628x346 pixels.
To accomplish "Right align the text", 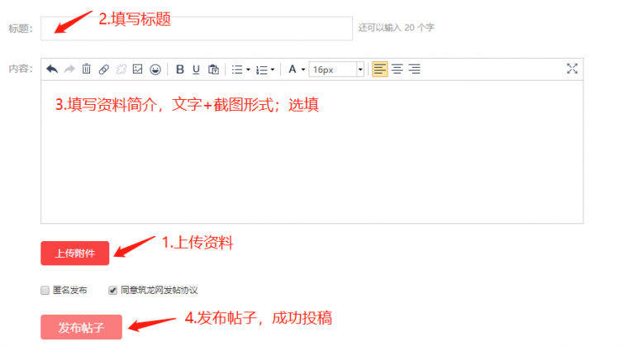I will pos(414,69).
